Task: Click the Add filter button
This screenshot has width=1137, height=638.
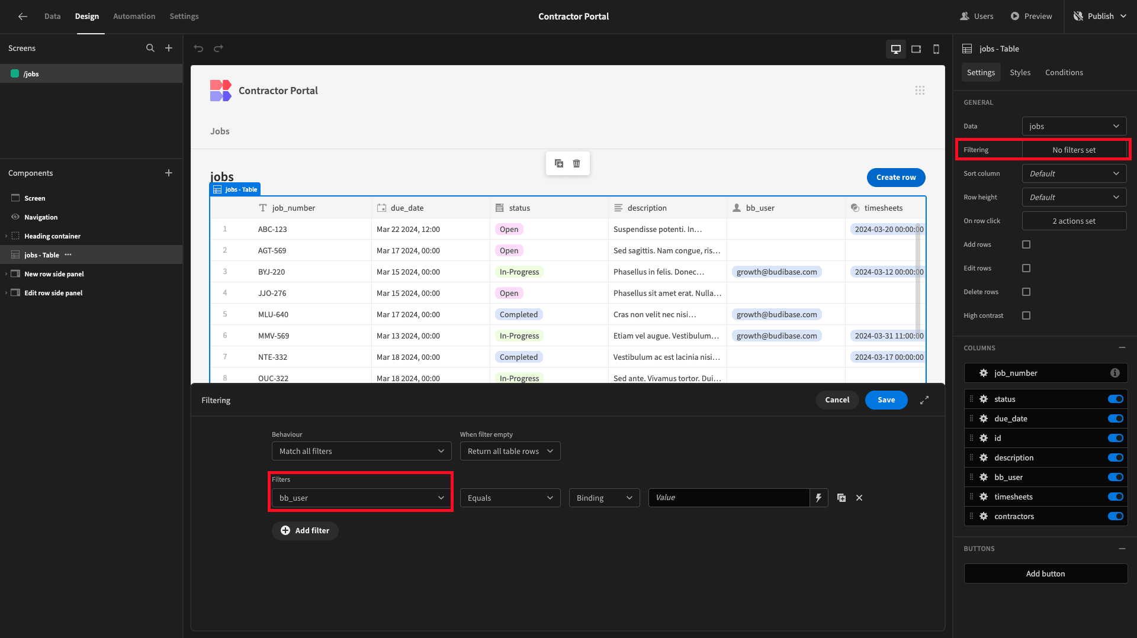Action: click(x=305, y=531)
